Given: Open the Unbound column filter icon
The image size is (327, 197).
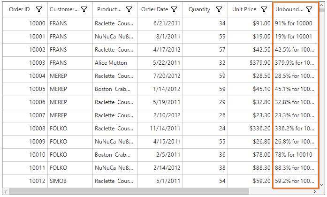Looking at the screenshot, I should tap(309, 9).
